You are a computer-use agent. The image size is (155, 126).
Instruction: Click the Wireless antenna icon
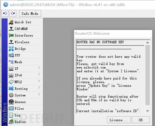pyautogui.click(x=11, y=42)
